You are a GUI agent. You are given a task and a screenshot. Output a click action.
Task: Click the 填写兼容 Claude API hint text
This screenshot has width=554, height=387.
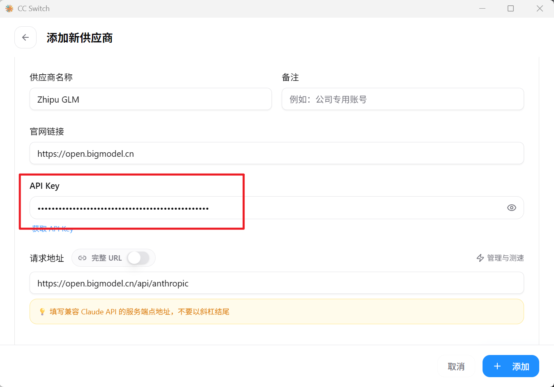point(140,311)
